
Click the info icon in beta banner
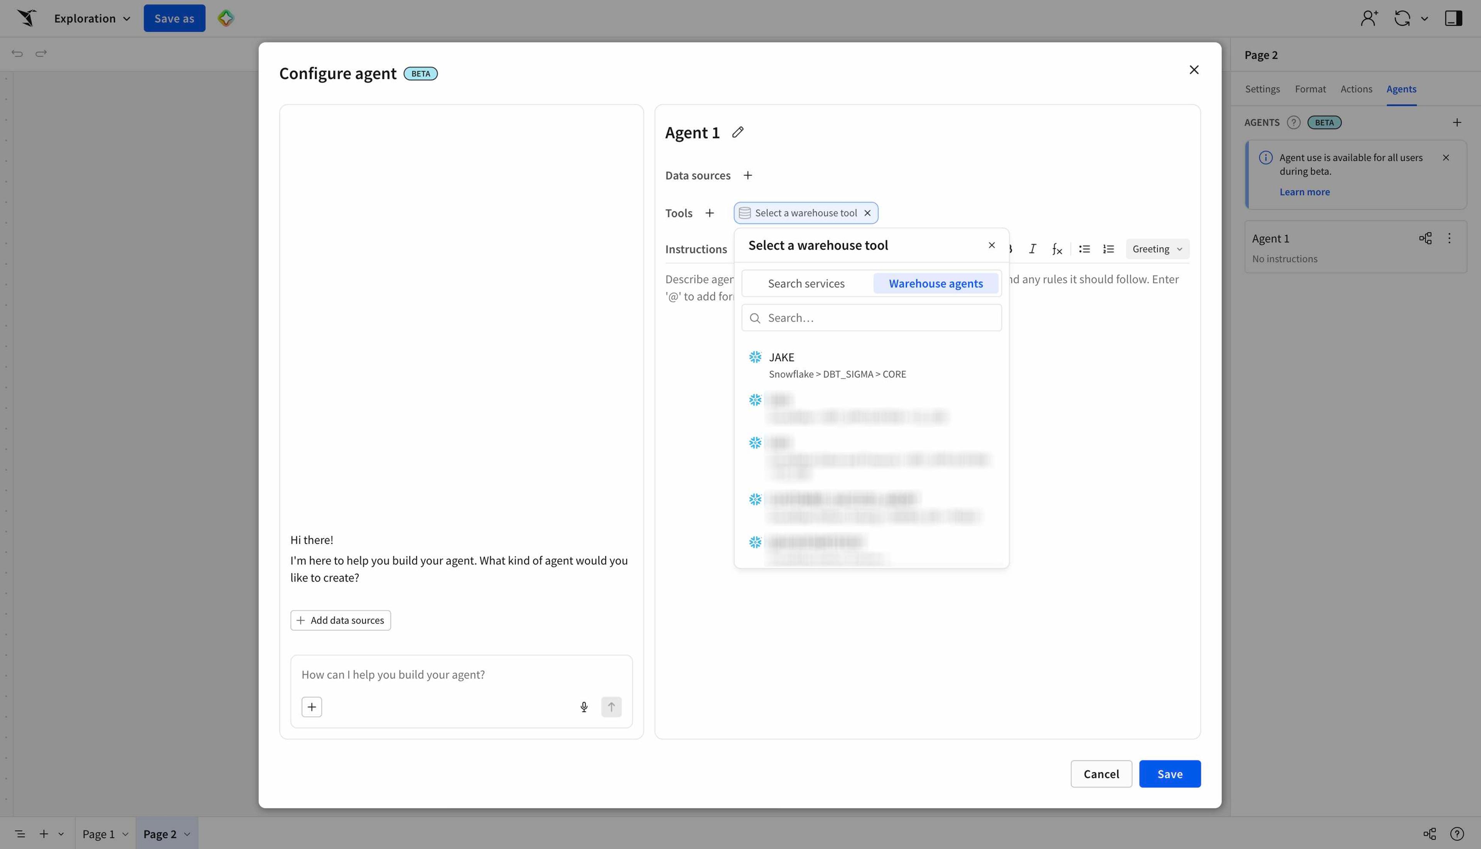(x=1265, y=158)
